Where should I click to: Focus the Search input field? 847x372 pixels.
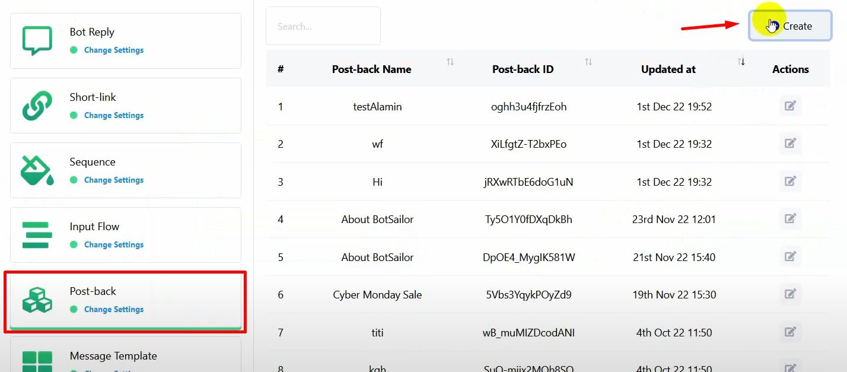point(323,26)
